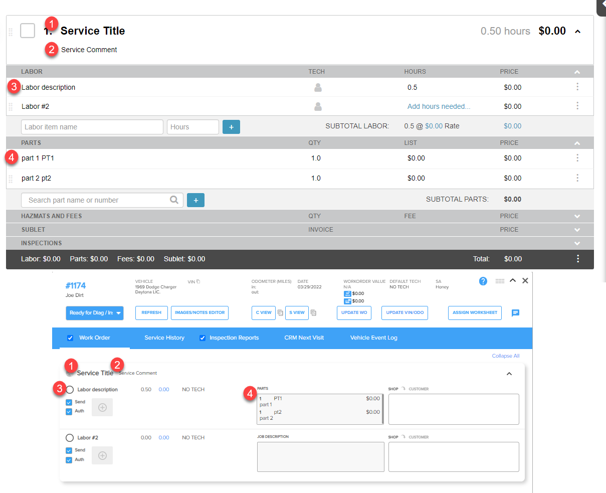This screenshot has height=493, width=606.
Task: Open three-dot menu for Labor description row
Action: pos(577,87)
